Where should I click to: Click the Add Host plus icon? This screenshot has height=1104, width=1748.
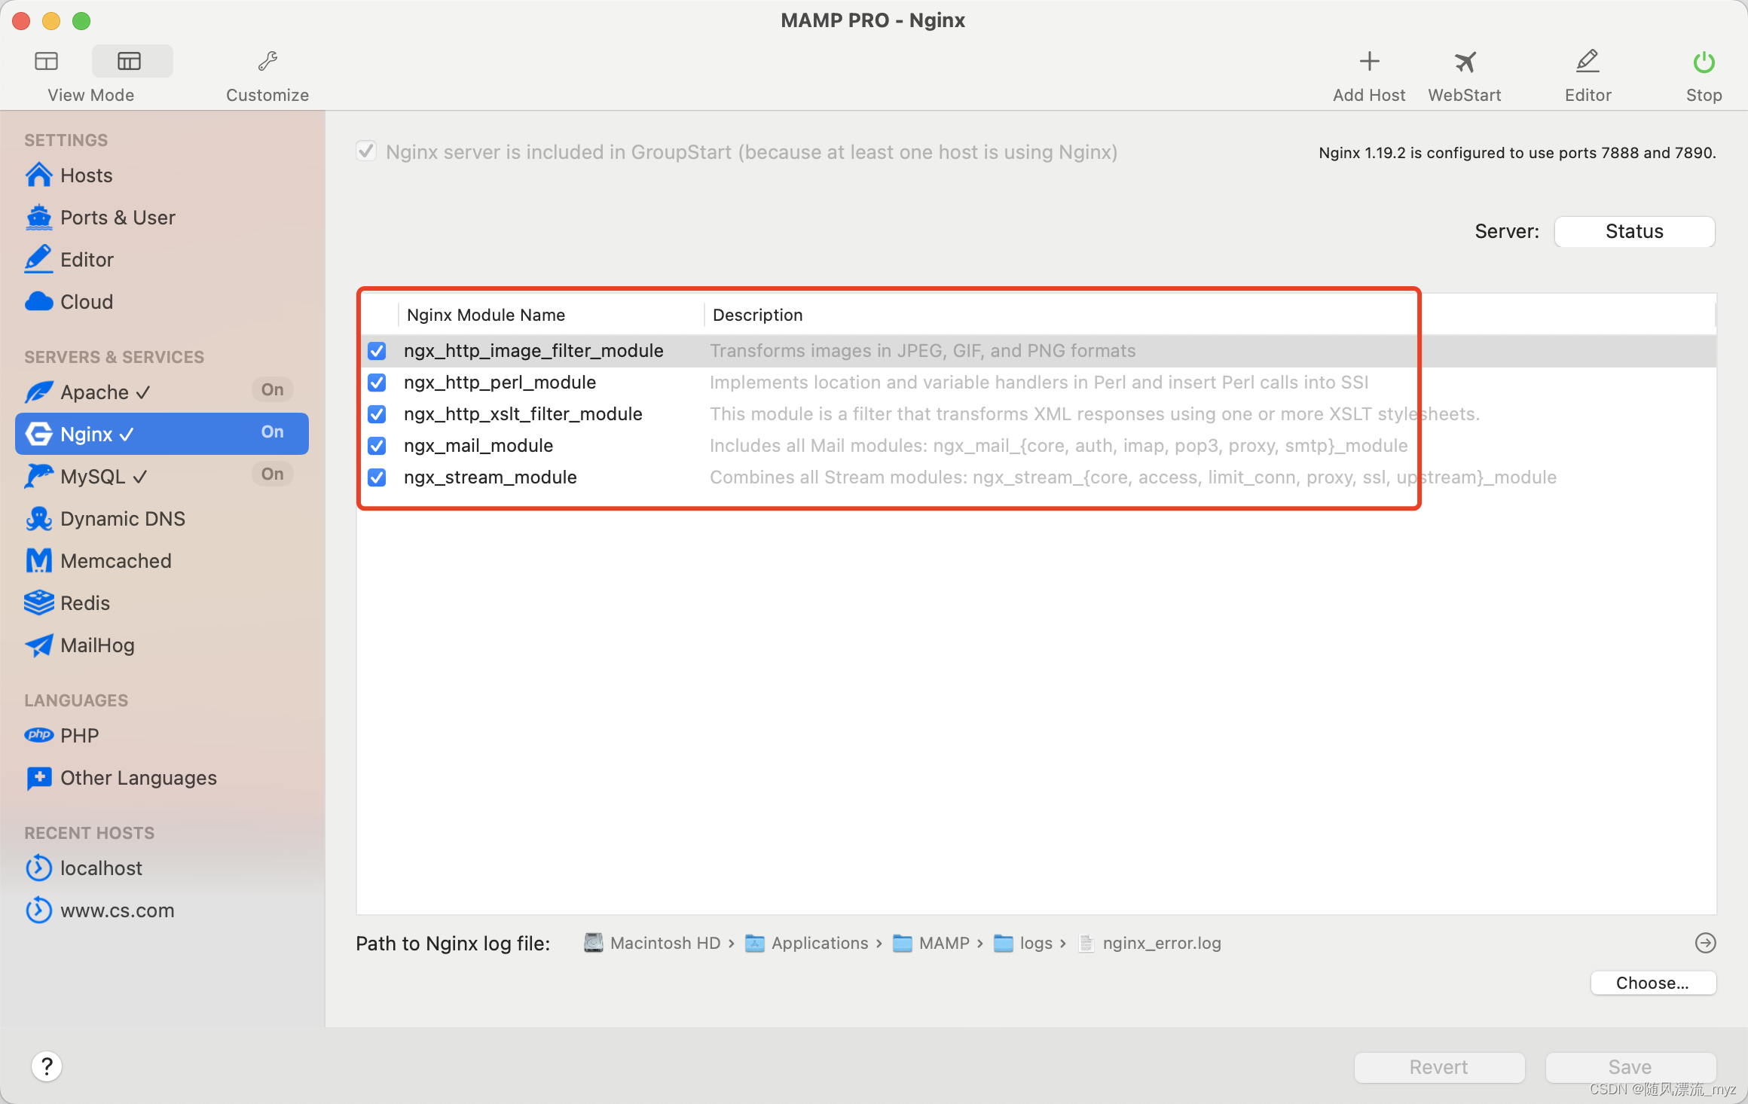pyautogui.click(x=1369, y=62)
